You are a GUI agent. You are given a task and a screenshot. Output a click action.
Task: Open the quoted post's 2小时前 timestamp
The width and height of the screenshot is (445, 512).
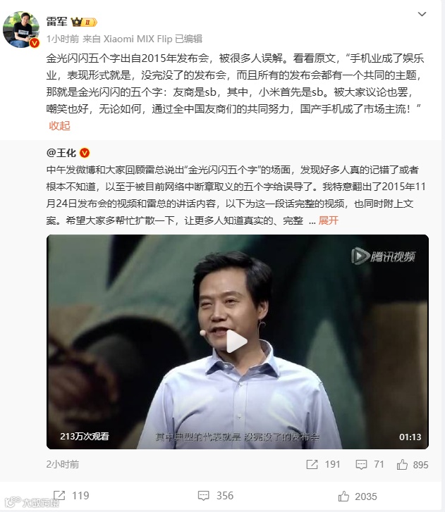[x=63, y=464]
